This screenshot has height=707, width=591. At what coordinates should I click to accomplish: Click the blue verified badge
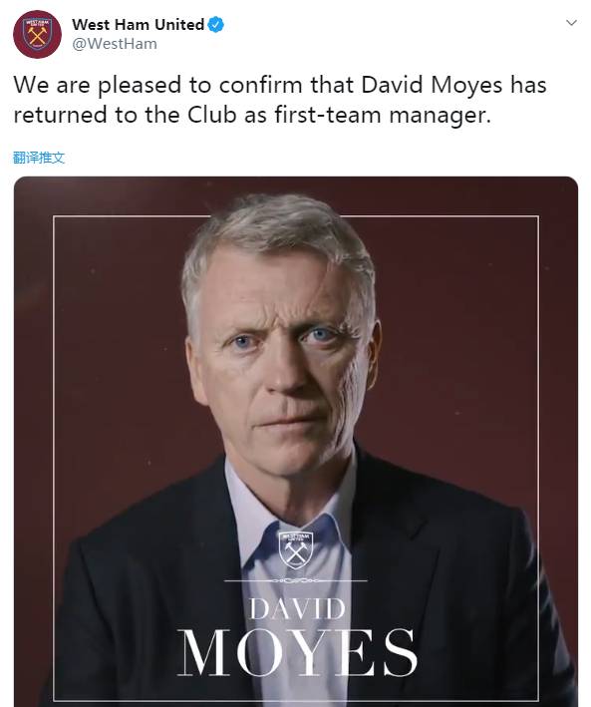[x=216, y=24]
